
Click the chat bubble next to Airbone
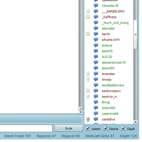tap(96, 45)
